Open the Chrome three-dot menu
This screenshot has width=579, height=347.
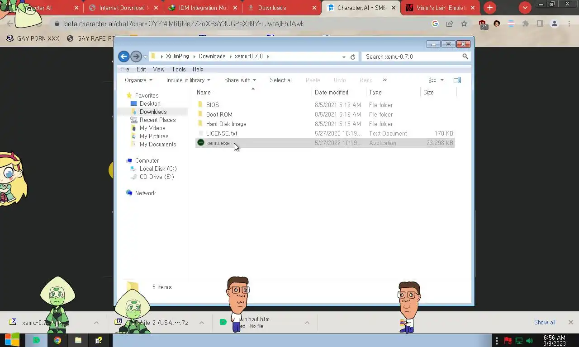pyautogui.click(x=569, y=23)
